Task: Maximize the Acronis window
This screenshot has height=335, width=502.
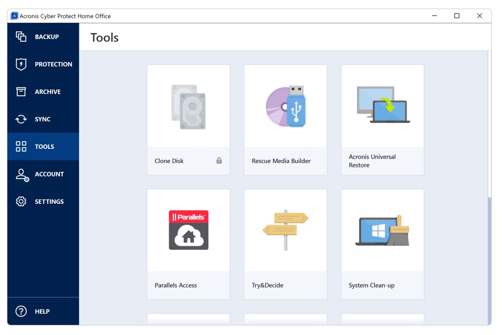Action: click(457, 16)
